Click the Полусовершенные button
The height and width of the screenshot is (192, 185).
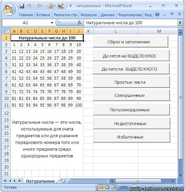pos(132,110)
